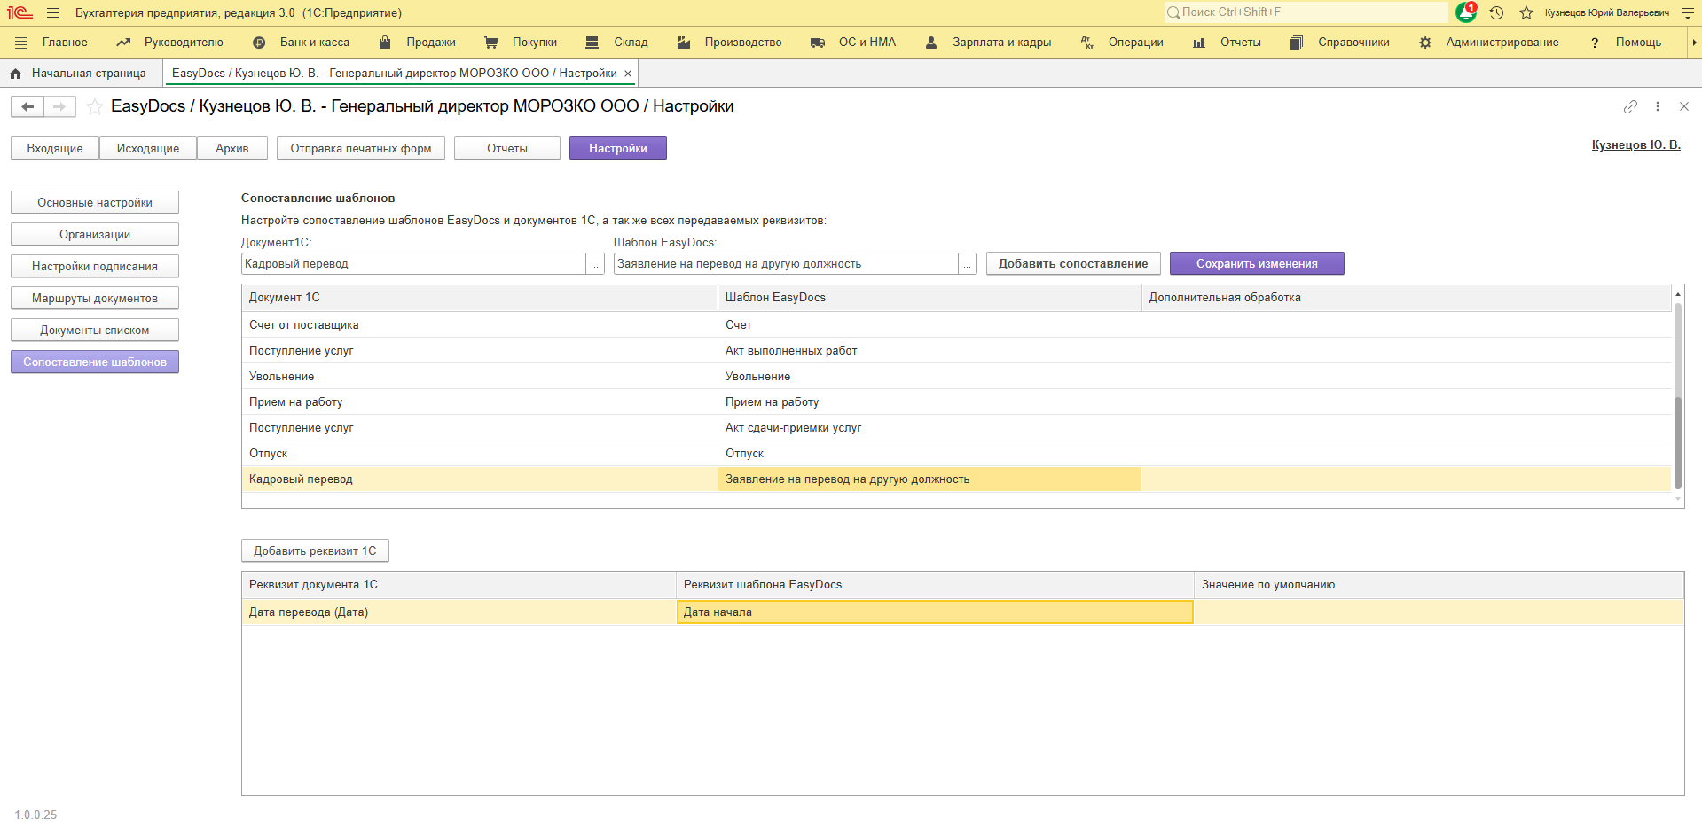Screen dimensions: 1702x834
Task: Select Маршруты документов settings section
Action: (x=95, y=298)
